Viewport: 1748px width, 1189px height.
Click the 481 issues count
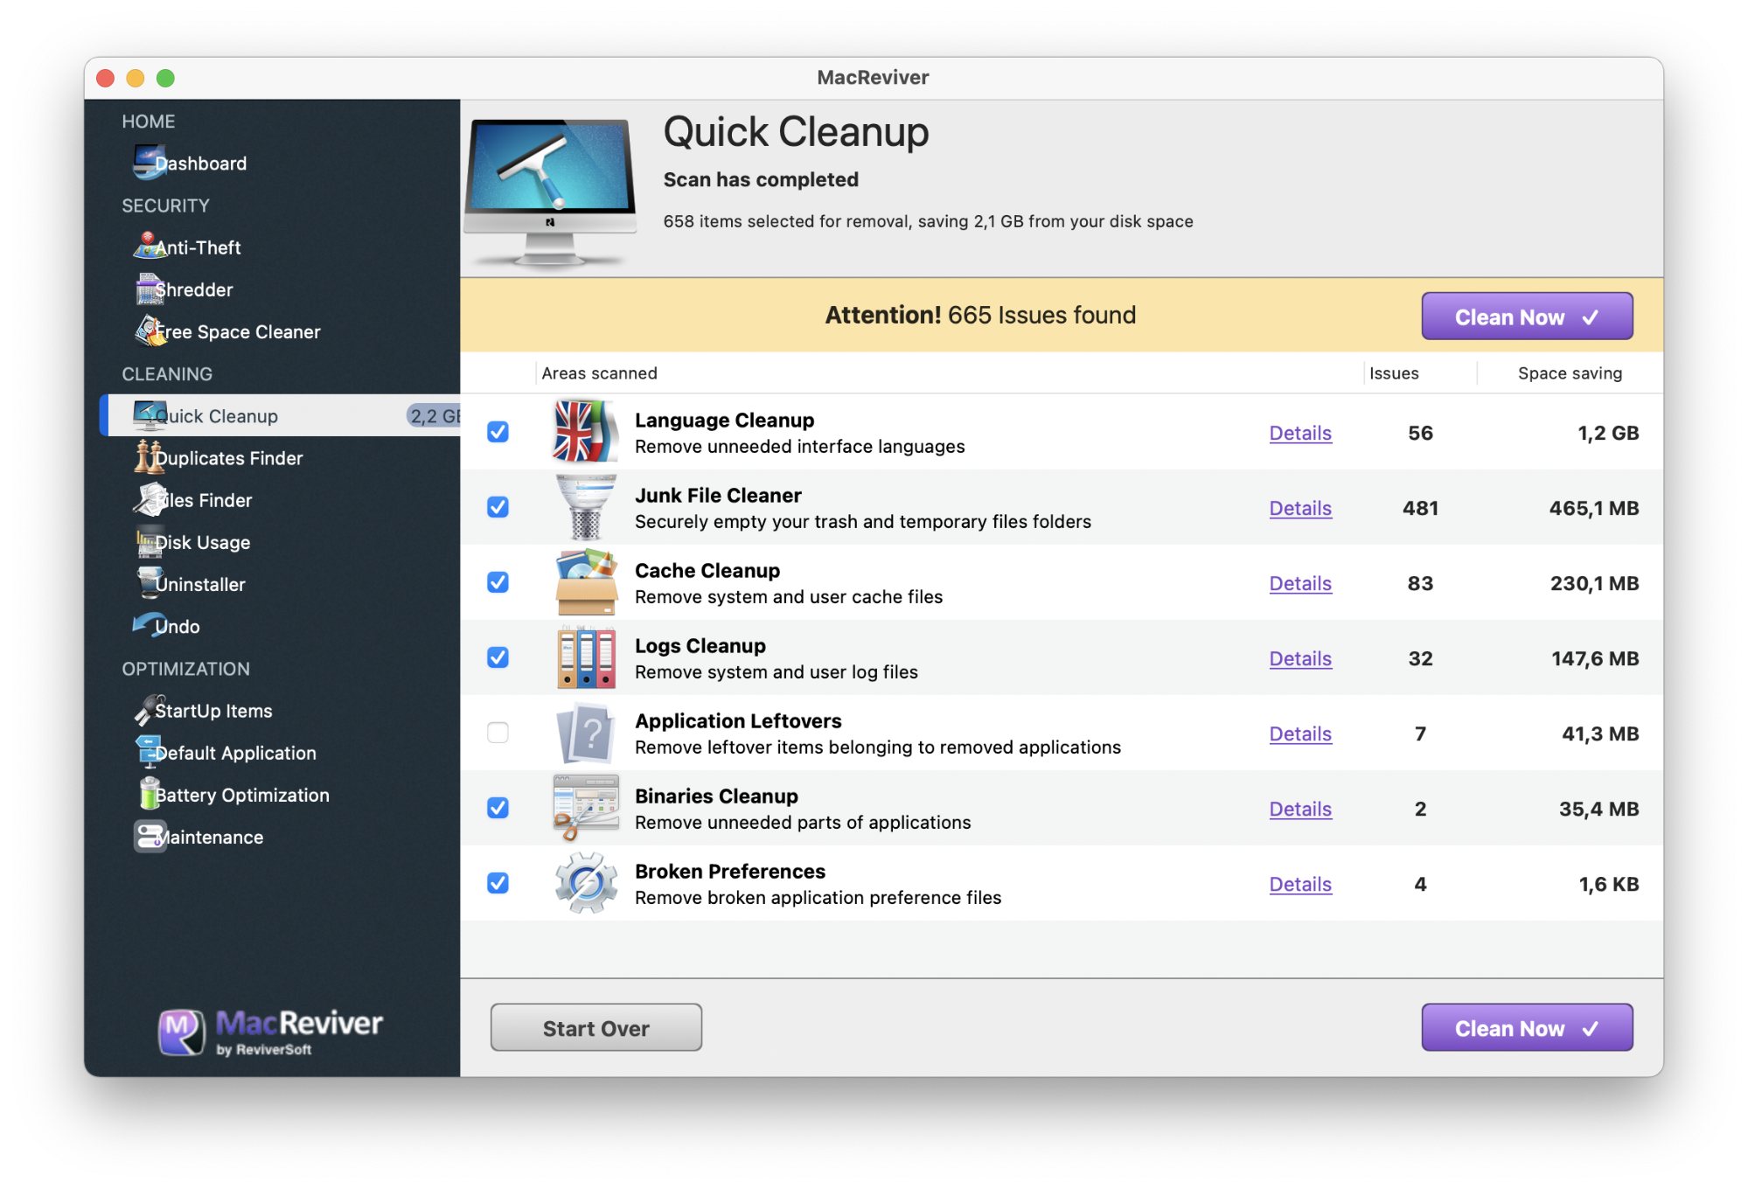click(1420, 508)
